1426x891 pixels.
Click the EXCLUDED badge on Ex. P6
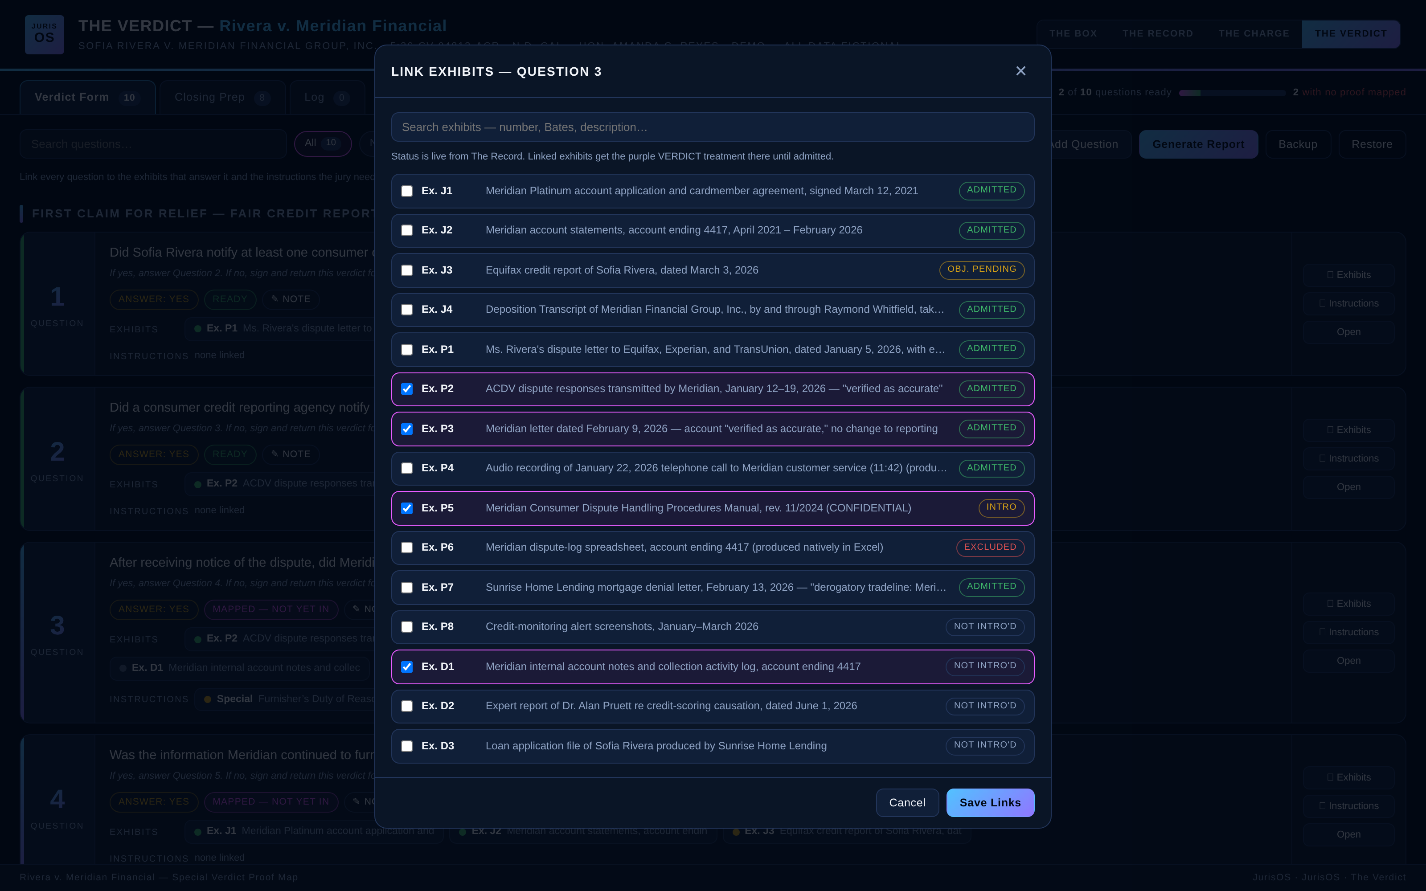coord(990,548)
